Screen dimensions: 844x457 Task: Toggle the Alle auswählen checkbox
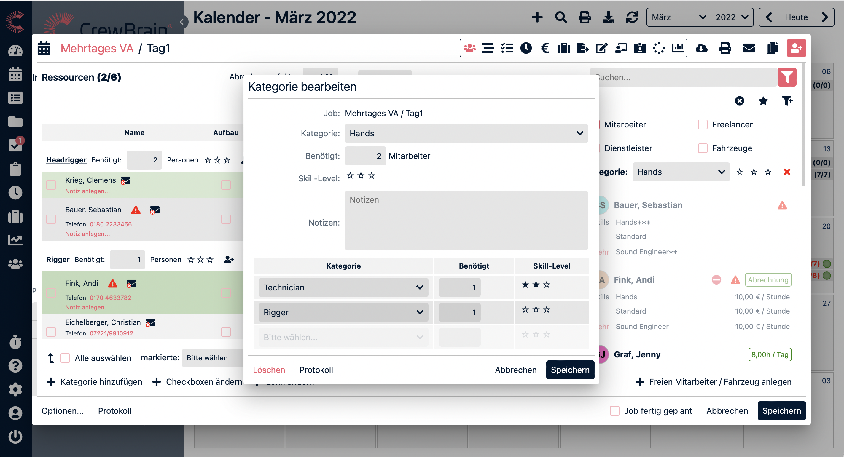(x=65, y=358)
